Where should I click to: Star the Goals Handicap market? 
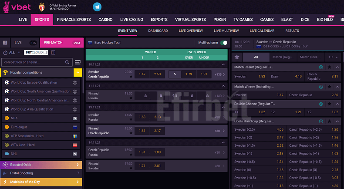(x=329, y=121)
